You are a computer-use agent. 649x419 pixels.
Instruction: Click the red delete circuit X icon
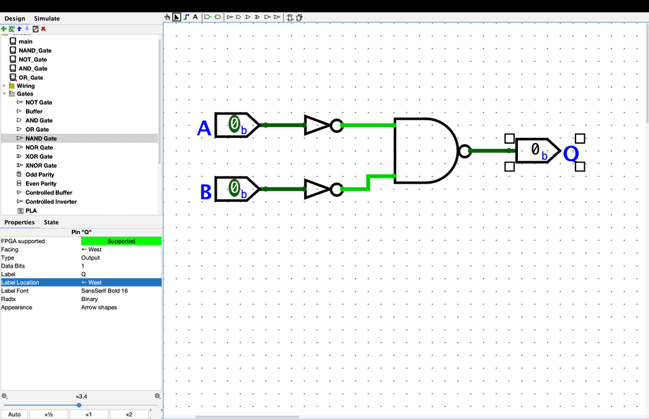pos(43,28)
